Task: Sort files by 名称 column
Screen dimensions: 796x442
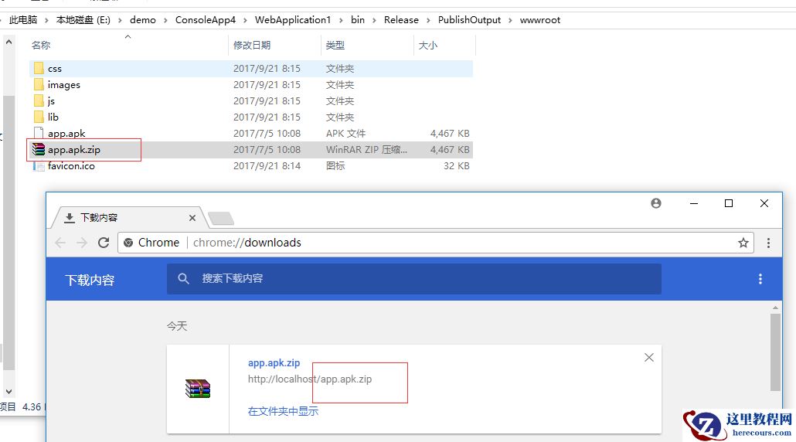Action: pos(41,45)
